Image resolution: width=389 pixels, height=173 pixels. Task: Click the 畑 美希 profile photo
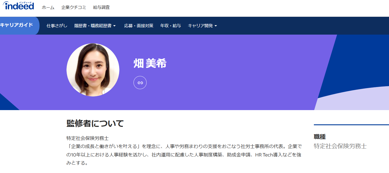pos(93,70)
